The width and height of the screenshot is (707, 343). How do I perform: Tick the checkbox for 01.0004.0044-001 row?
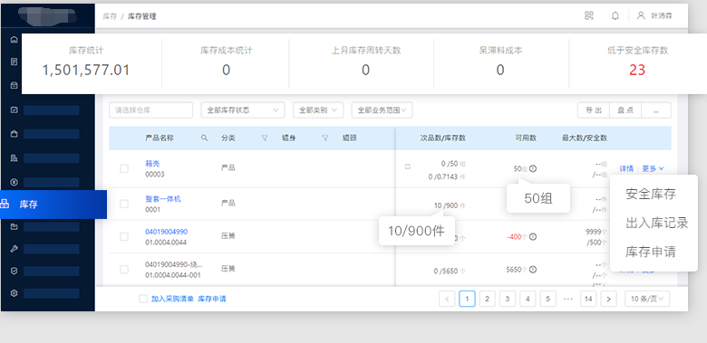(x=124, y=270)
